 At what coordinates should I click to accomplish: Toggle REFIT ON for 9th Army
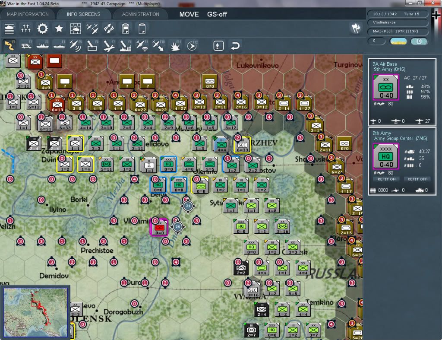(386, 179)
